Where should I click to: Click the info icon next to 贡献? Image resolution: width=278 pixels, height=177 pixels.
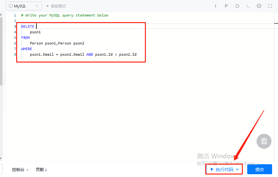pos(46,170)
